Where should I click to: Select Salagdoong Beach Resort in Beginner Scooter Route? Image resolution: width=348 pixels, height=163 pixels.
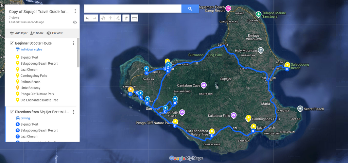click(39, 63)
